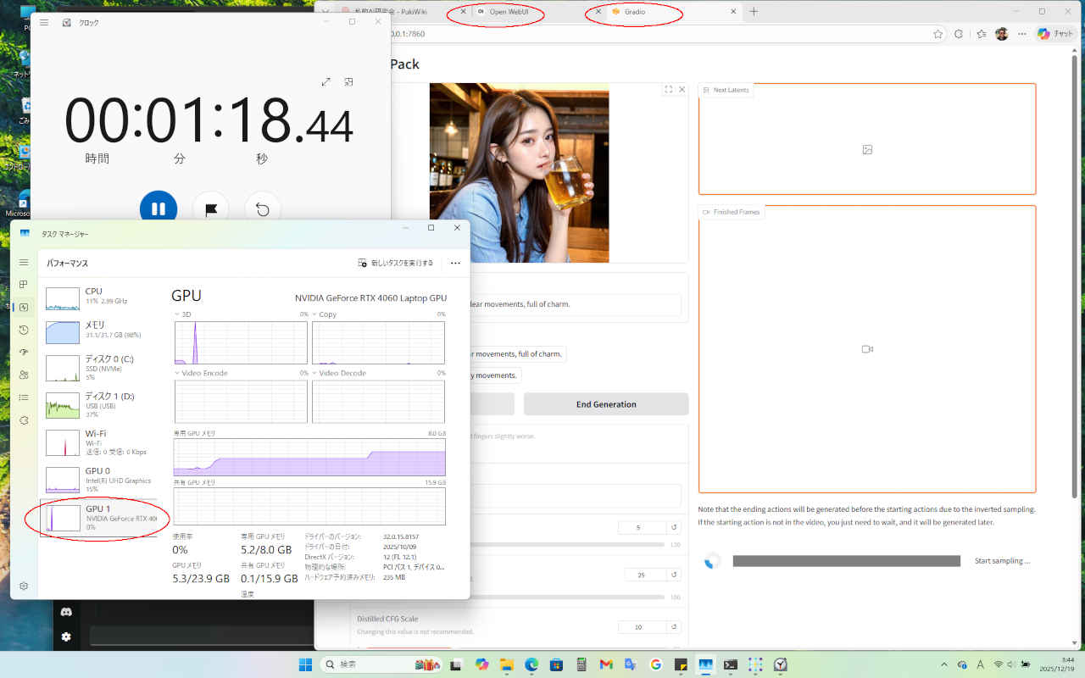Expand the stopwatch to full view
The height and width of the screenshot is (678, 1085).
pyautogui.click(x=326, y=82)
